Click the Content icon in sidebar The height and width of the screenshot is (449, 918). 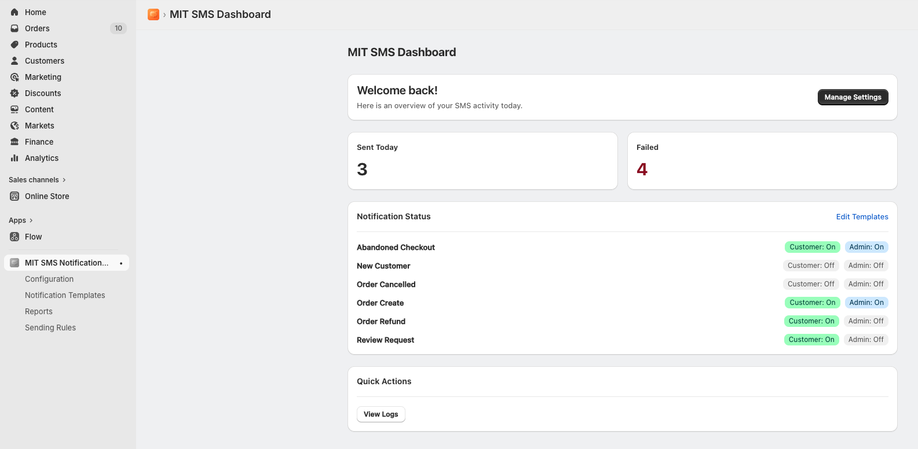pyautogui.click(x=14, y=109)
